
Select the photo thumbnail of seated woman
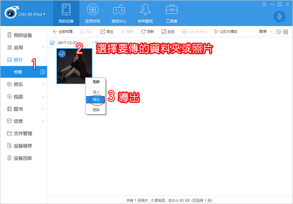(75, 66)
